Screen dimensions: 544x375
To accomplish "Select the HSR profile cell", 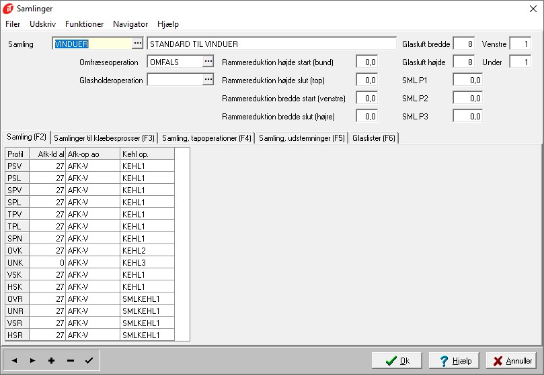I will (17, 335).
